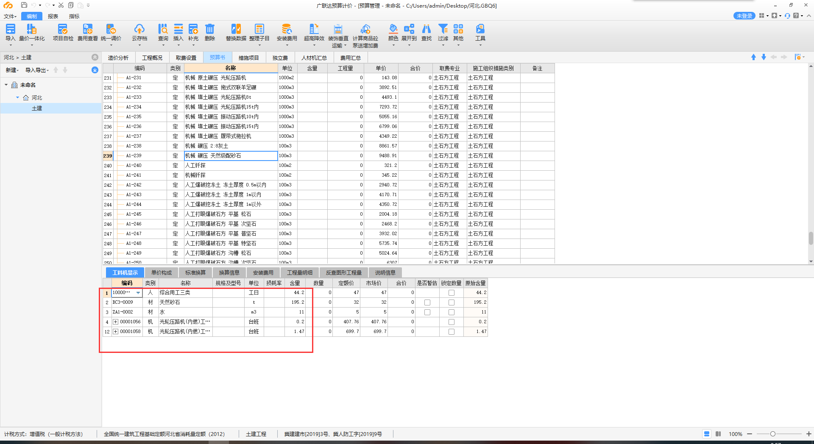Open the 工具 tools toolbar icon
The height and width of the screenshot is (444, 814).
pyautogui.click(x=480, y=33)
